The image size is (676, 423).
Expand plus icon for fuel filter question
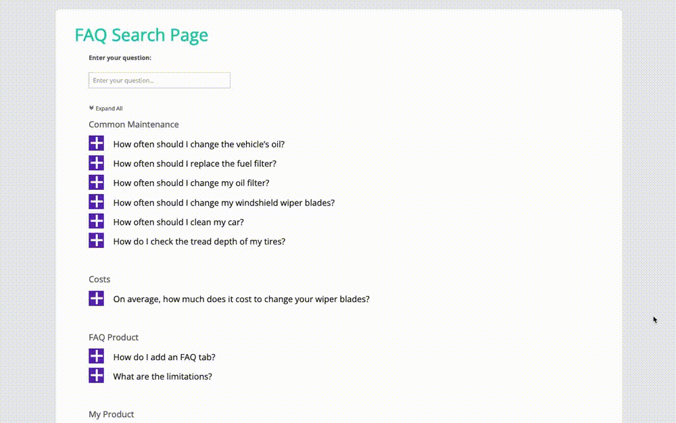pyautogui.click(x=96, y=163)
